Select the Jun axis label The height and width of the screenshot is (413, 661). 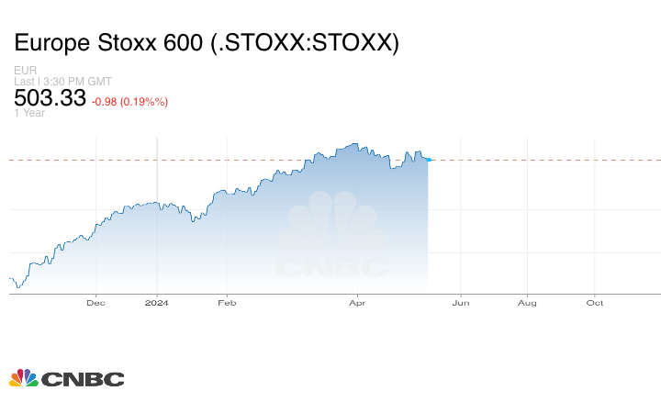(x=461, y=302)
